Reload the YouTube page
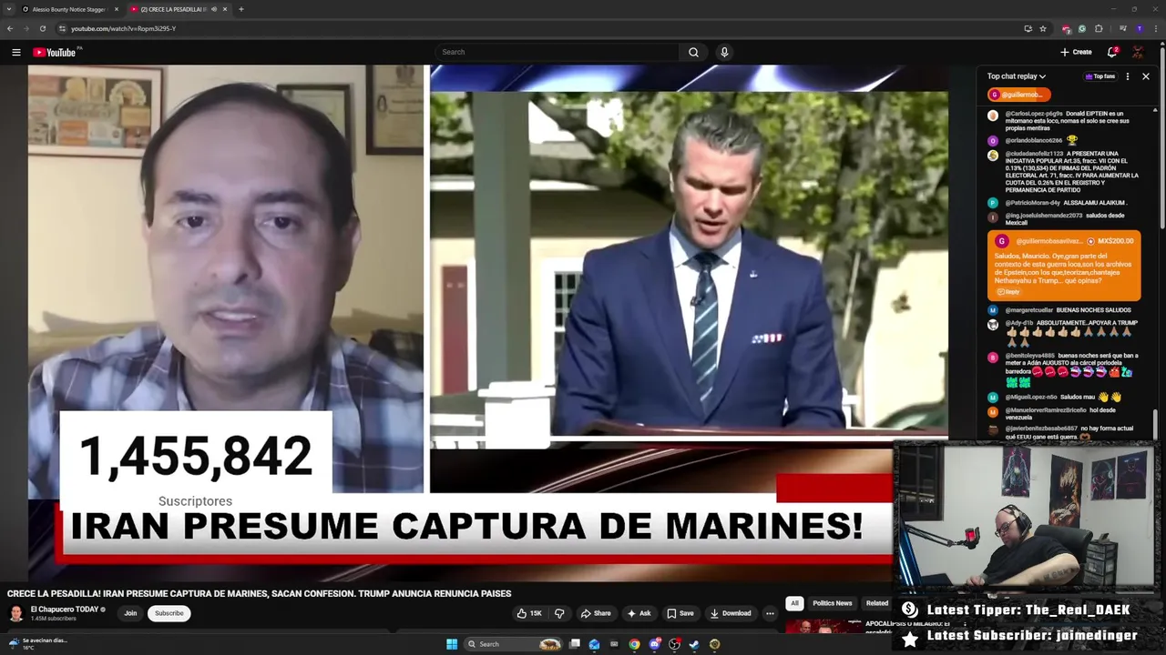The height and width of the screenshot is (655, 1166). pos(42,28)
